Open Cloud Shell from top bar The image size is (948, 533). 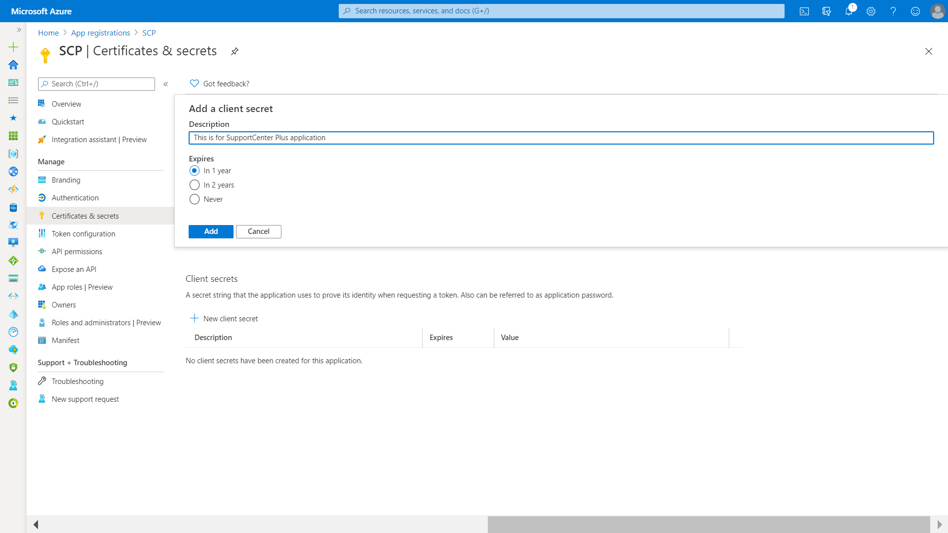804,11
